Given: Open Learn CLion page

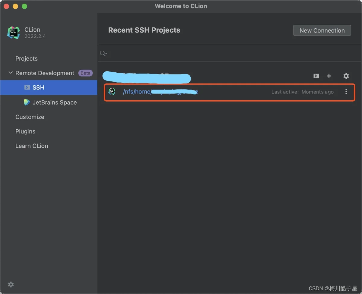Looking at the screenshot, I should tap(32, 146).
